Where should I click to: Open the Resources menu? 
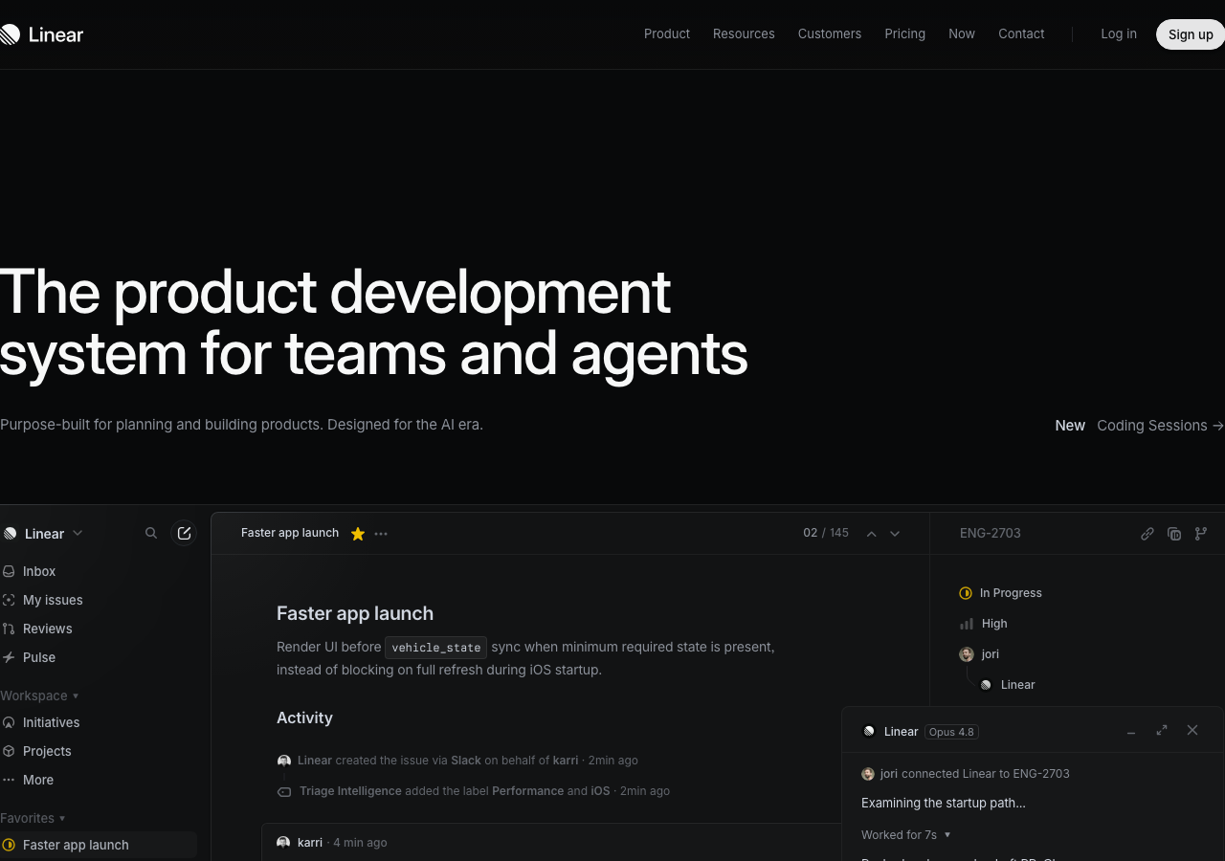pyautogui.click(x=744, y=33)
